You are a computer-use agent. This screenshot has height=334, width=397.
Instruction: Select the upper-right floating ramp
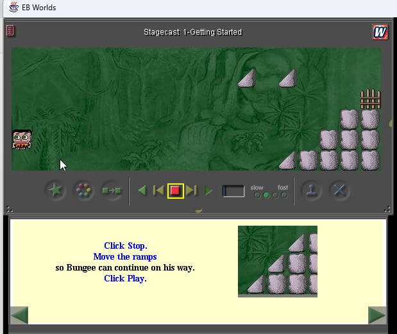[288, 78]
